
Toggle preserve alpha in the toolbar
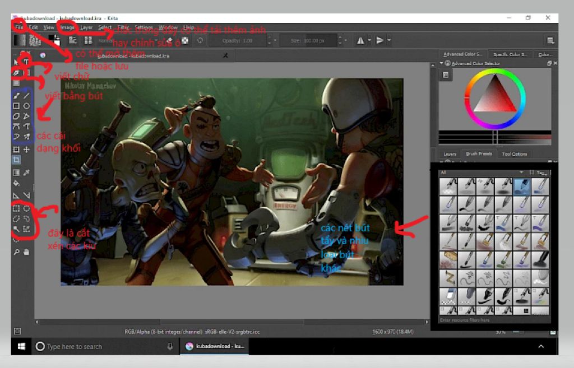pyautogui.click(x=185, y=40)
